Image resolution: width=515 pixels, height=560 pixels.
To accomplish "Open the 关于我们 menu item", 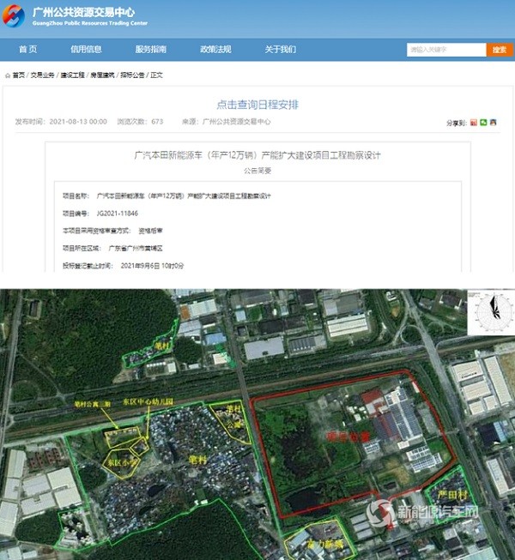I will (281, 49).
